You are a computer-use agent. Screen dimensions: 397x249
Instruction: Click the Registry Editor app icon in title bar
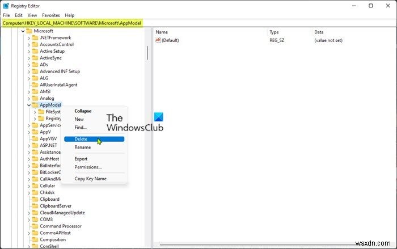point(6,6)
